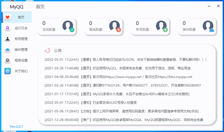224x132 pixels.
Task: Click the 账号数量 count card
Action: coord(151,27)
